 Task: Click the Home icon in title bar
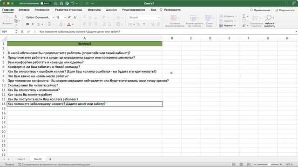pos(56,3)
